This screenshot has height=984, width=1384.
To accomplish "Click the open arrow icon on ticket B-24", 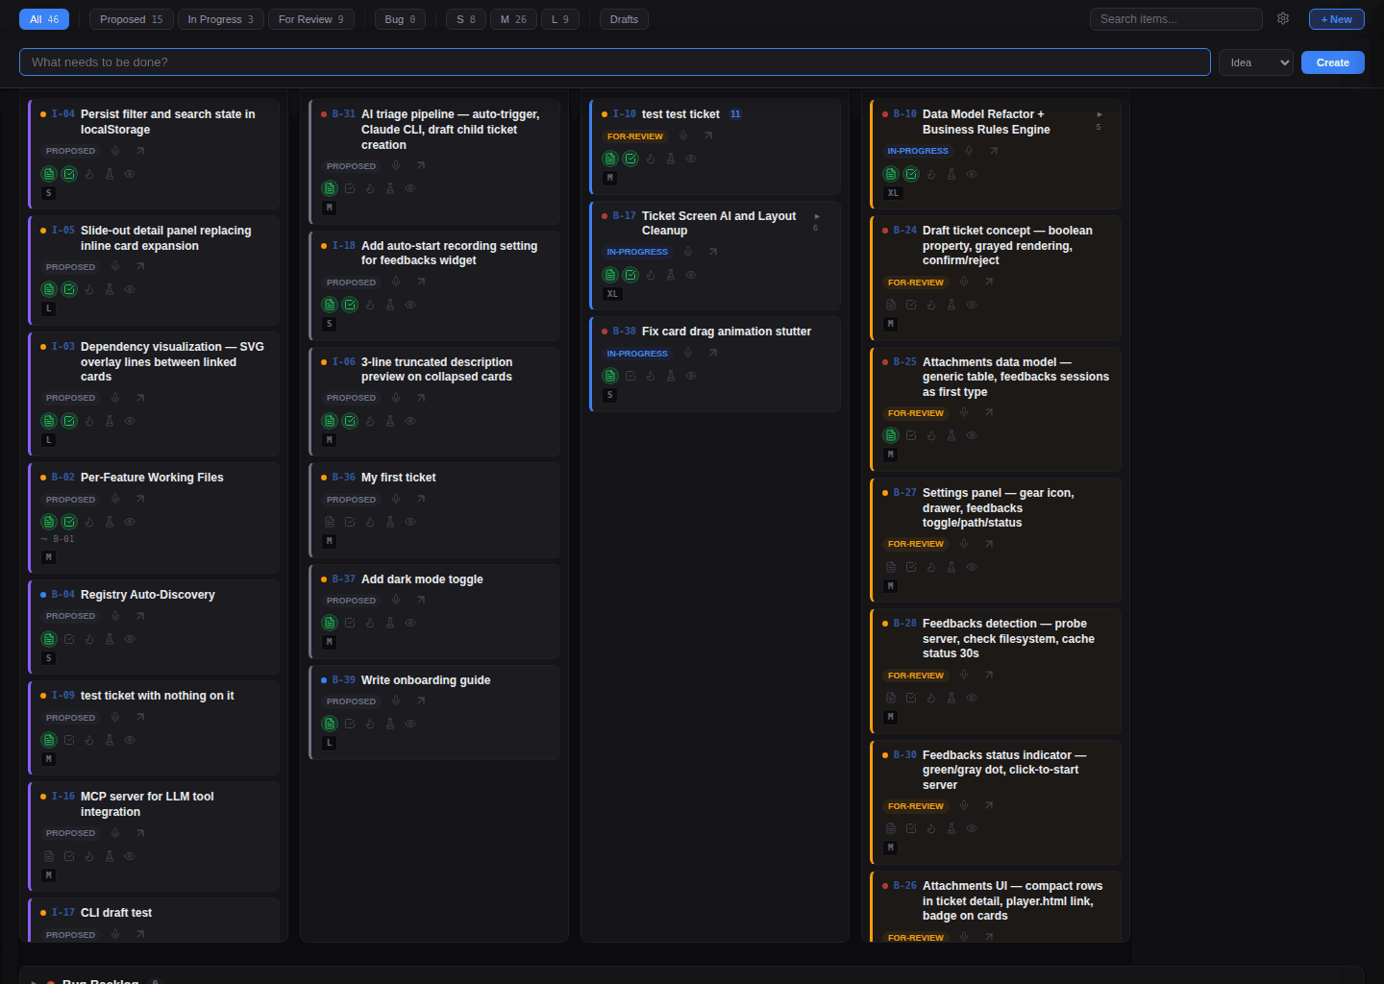I will (989, 282).
